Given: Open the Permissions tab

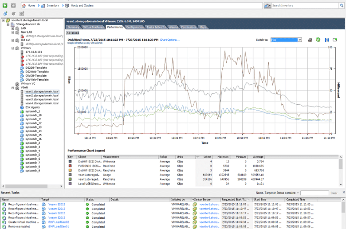Looking at the screenshot, I should click(x=189, y=27).
